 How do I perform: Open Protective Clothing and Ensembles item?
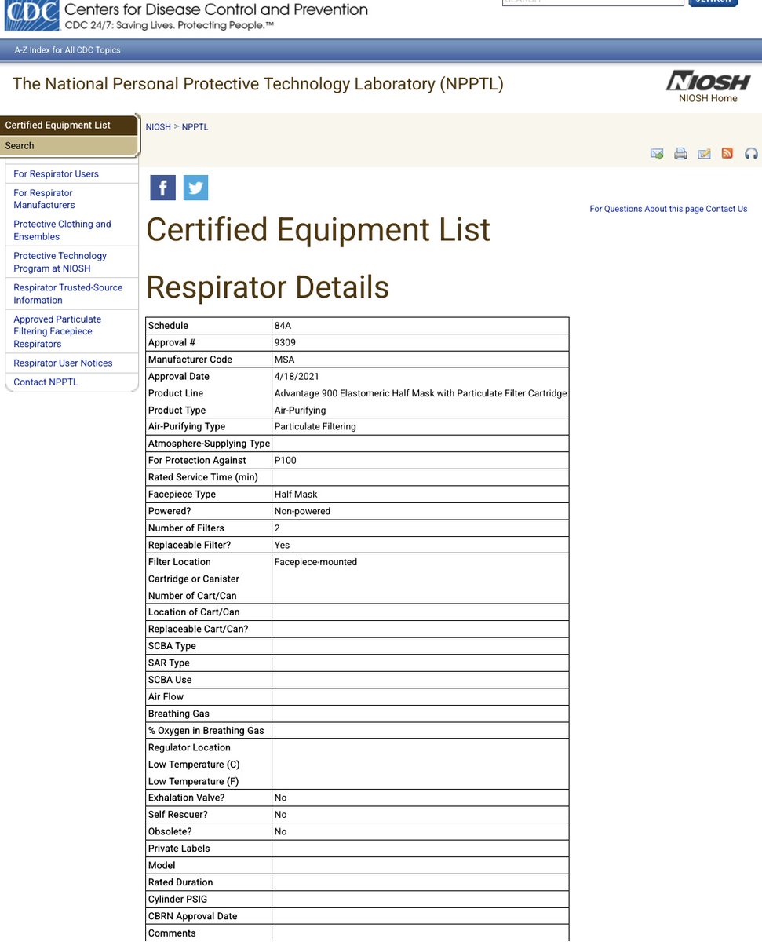(x=62, y=231)
